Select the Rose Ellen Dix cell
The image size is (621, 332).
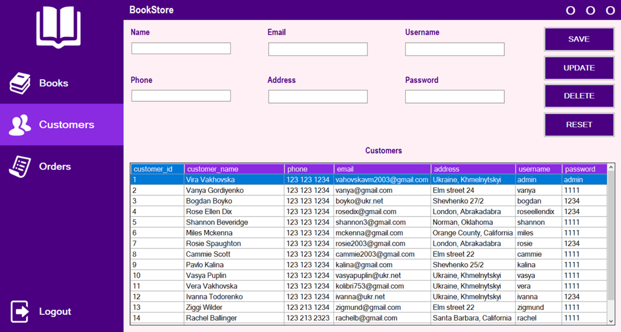point(234,212)
